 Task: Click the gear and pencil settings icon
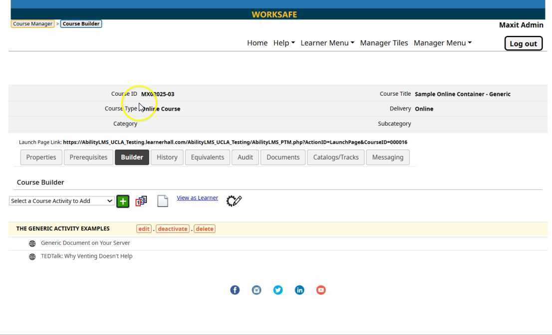[x=234, y=201]
